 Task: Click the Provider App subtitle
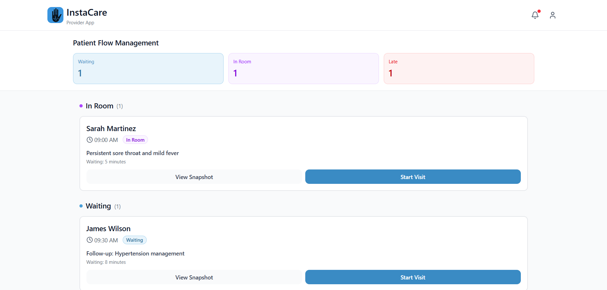pos(80,23)
